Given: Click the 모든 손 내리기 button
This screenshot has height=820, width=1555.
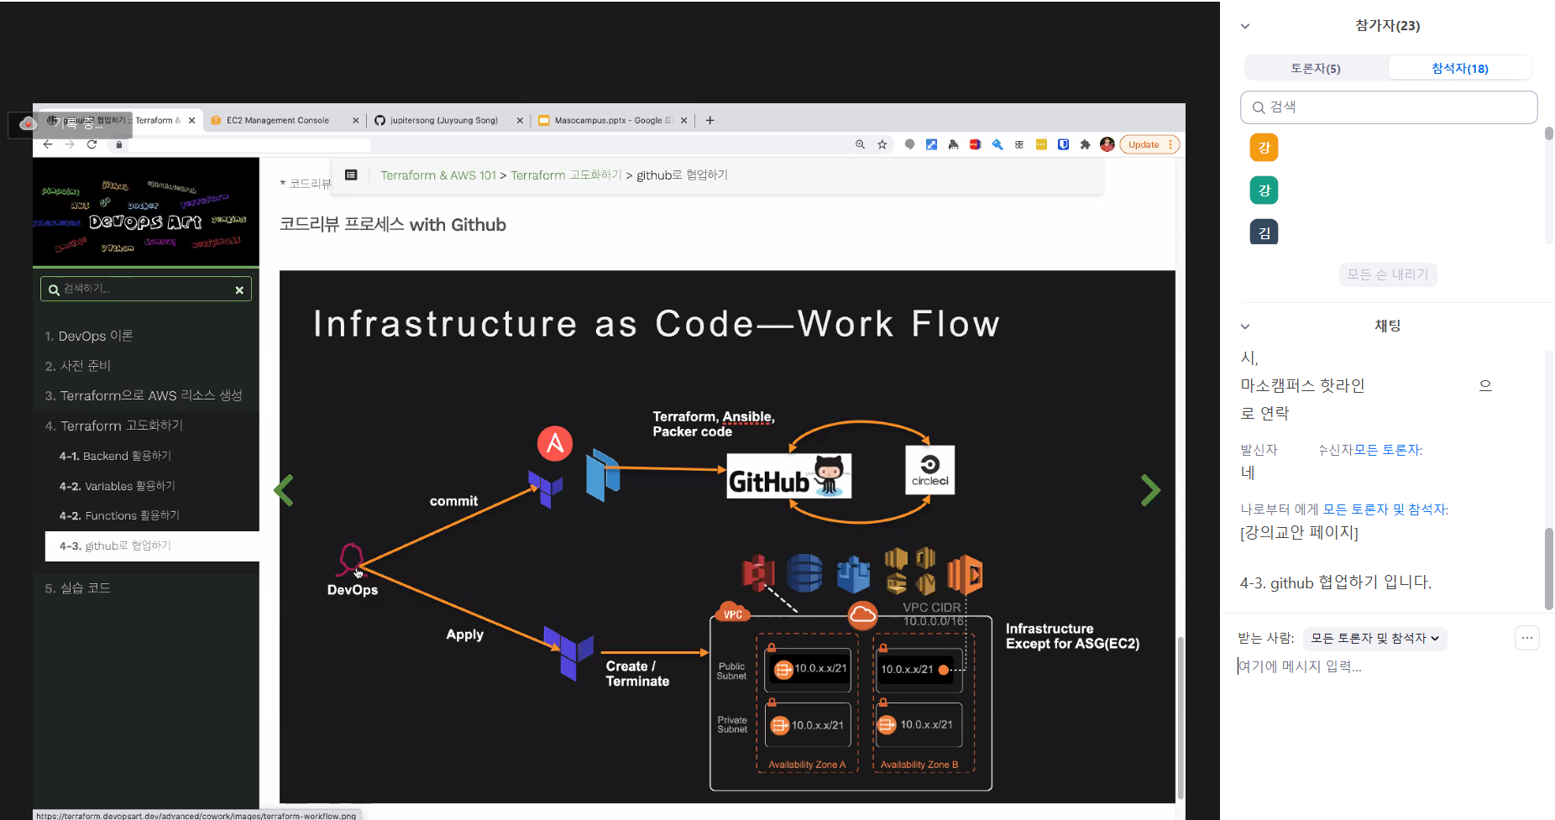Looking at the screenshot, I should 1387,274.
